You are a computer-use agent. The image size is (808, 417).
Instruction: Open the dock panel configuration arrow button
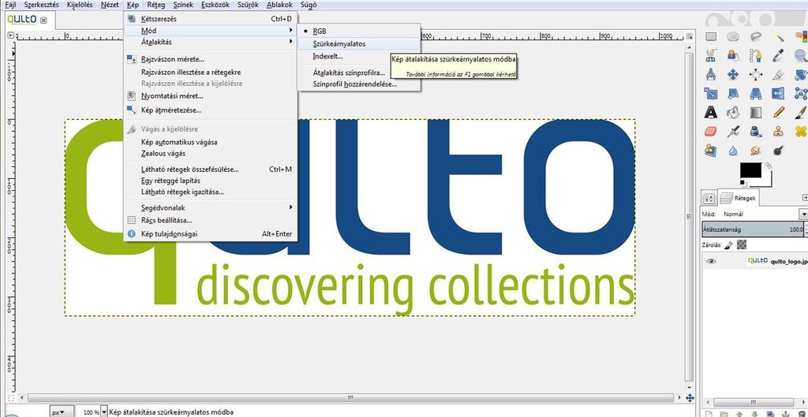point(804,198)
